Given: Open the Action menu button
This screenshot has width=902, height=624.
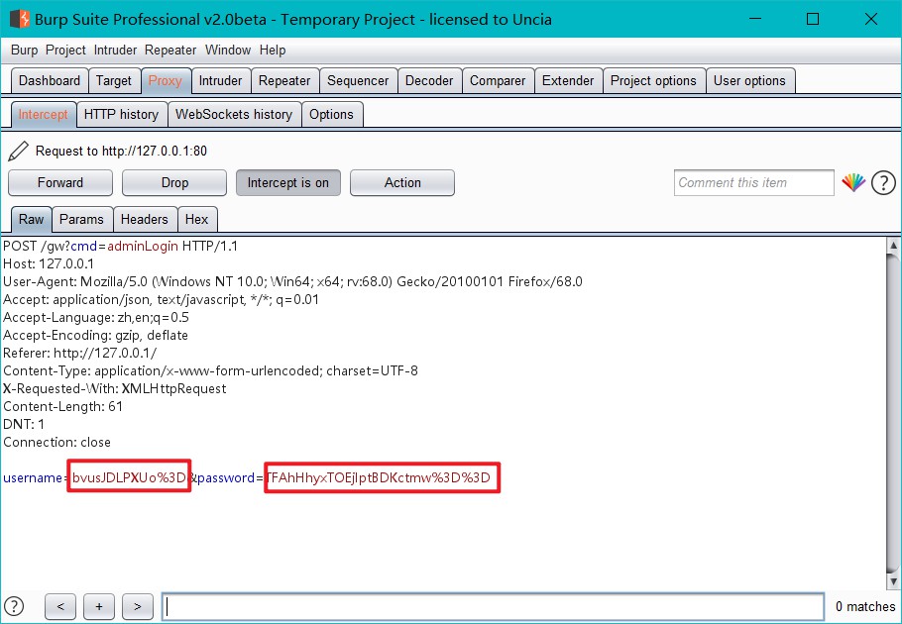Looking at the screenshot, I should point(402,182).
